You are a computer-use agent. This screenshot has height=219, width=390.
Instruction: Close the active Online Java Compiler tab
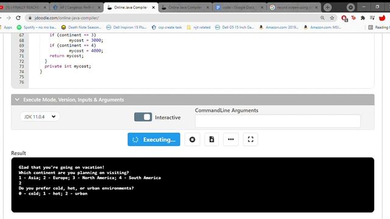[154, 7]
